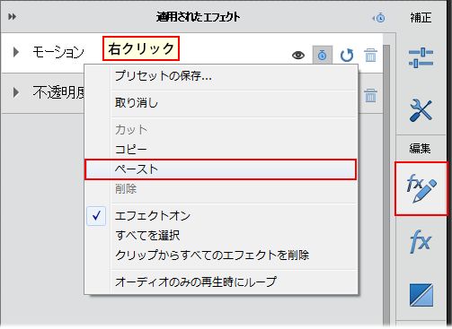Screen dimensions: 452x329
Task: Select the 不透明度 effect name
Action: [58, 92]
